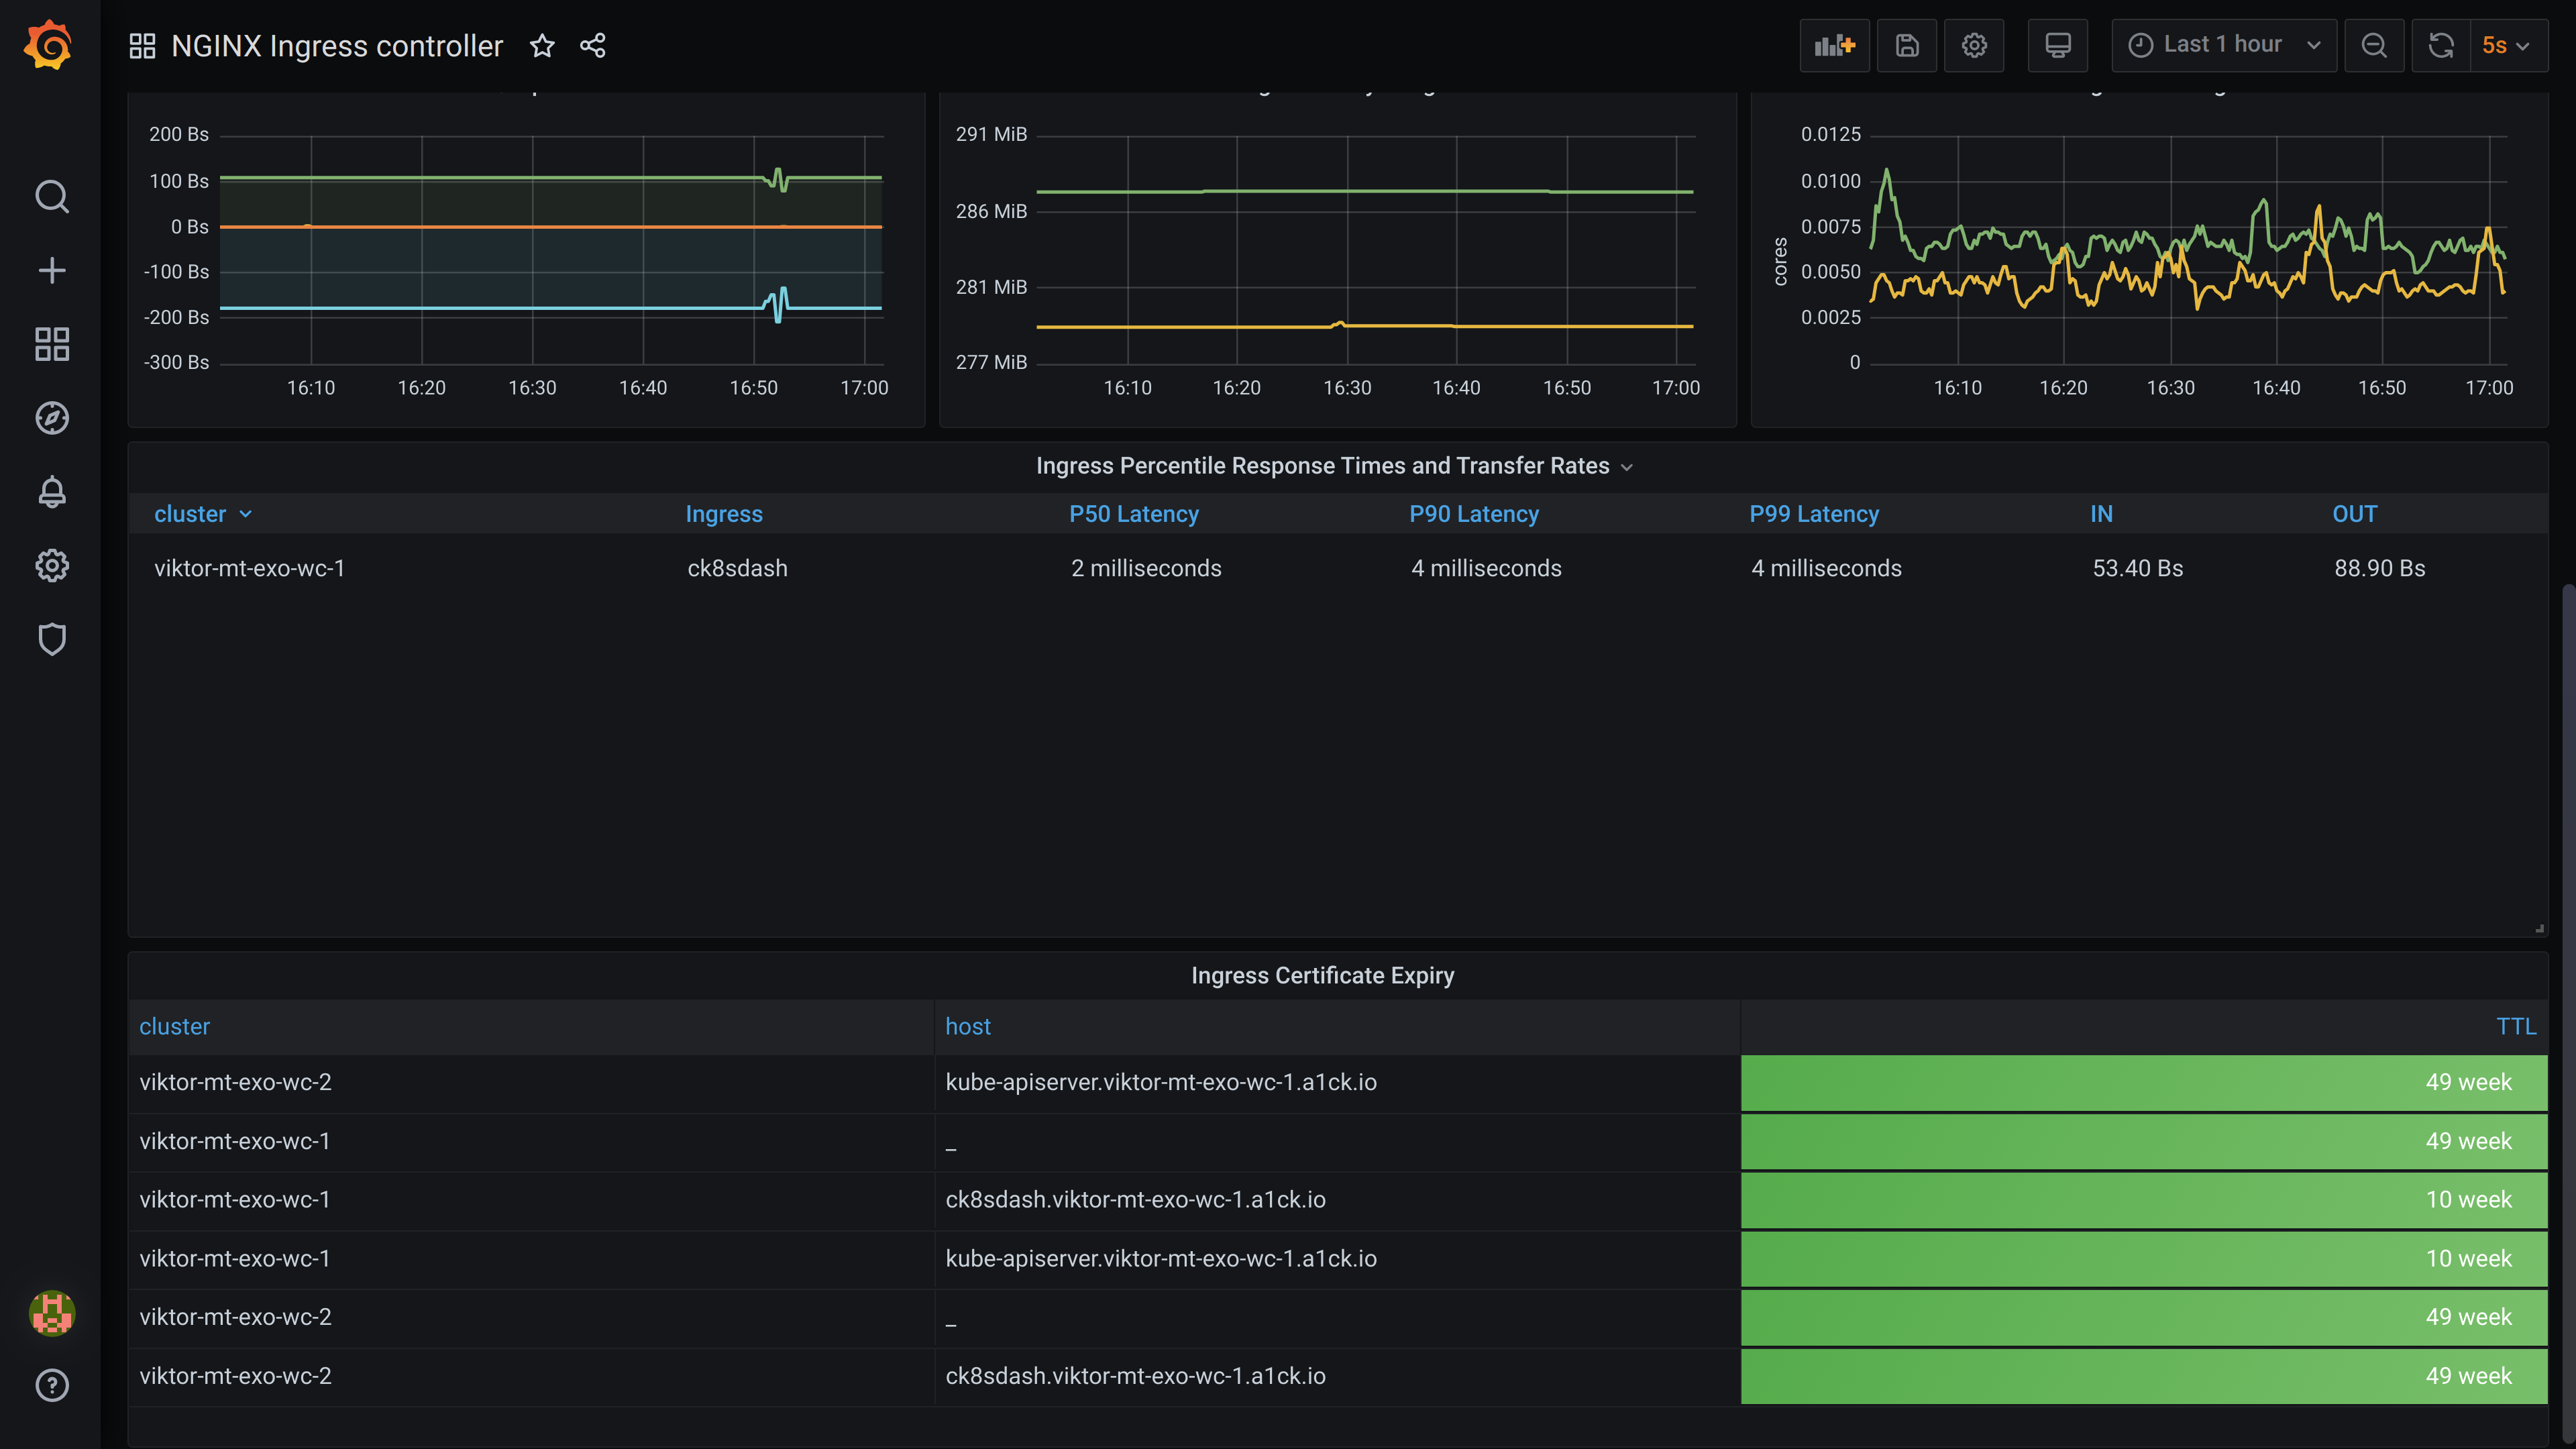Open the Last 1 hour time picker
The width and height of the screenshot is (2576, 1449).
(x=2224, y=46)
